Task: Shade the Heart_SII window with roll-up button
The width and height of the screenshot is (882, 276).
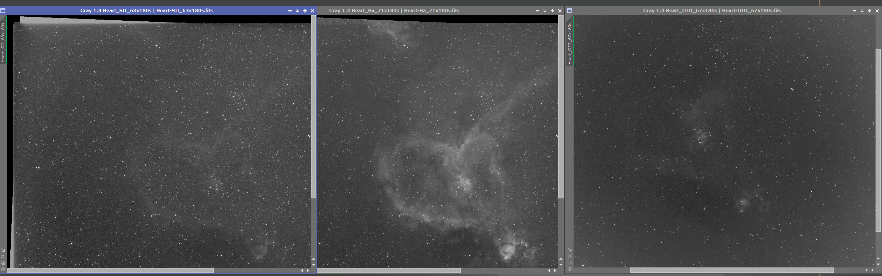Action: (297, 11)
